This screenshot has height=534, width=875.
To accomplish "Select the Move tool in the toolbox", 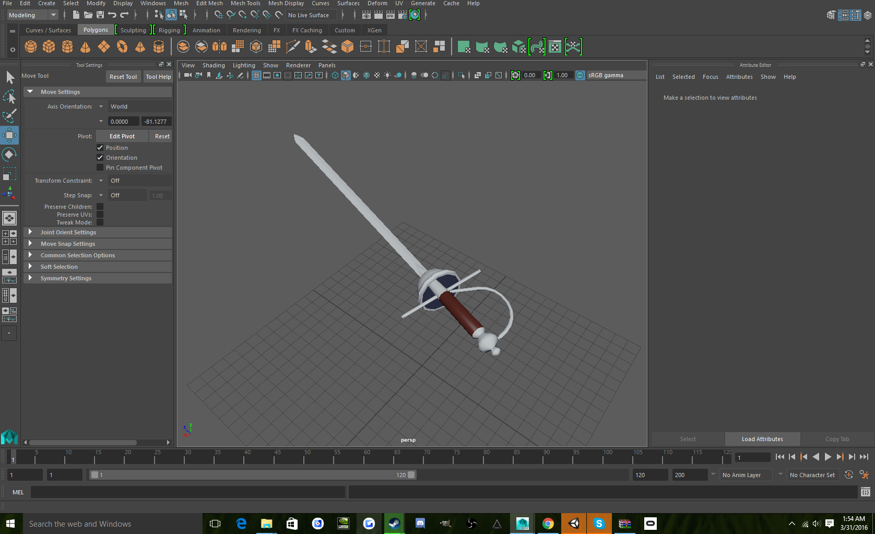I will pos(9,135).
